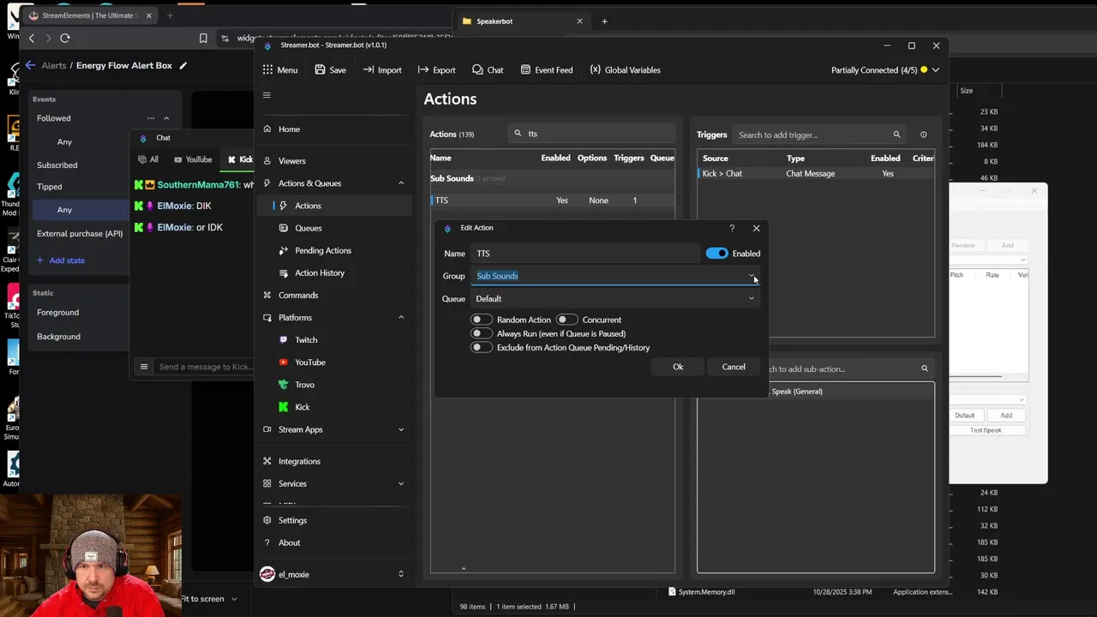Click the Send a message to Kick field
The height and width of the screenshot is (617, 1097).
[205, 367]
